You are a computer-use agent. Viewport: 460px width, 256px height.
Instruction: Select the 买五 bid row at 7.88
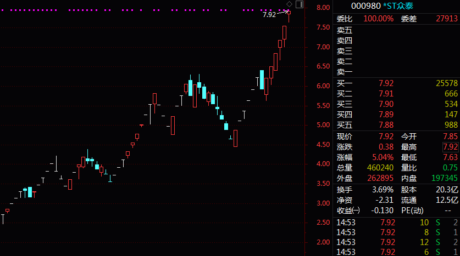coord(386,124)
